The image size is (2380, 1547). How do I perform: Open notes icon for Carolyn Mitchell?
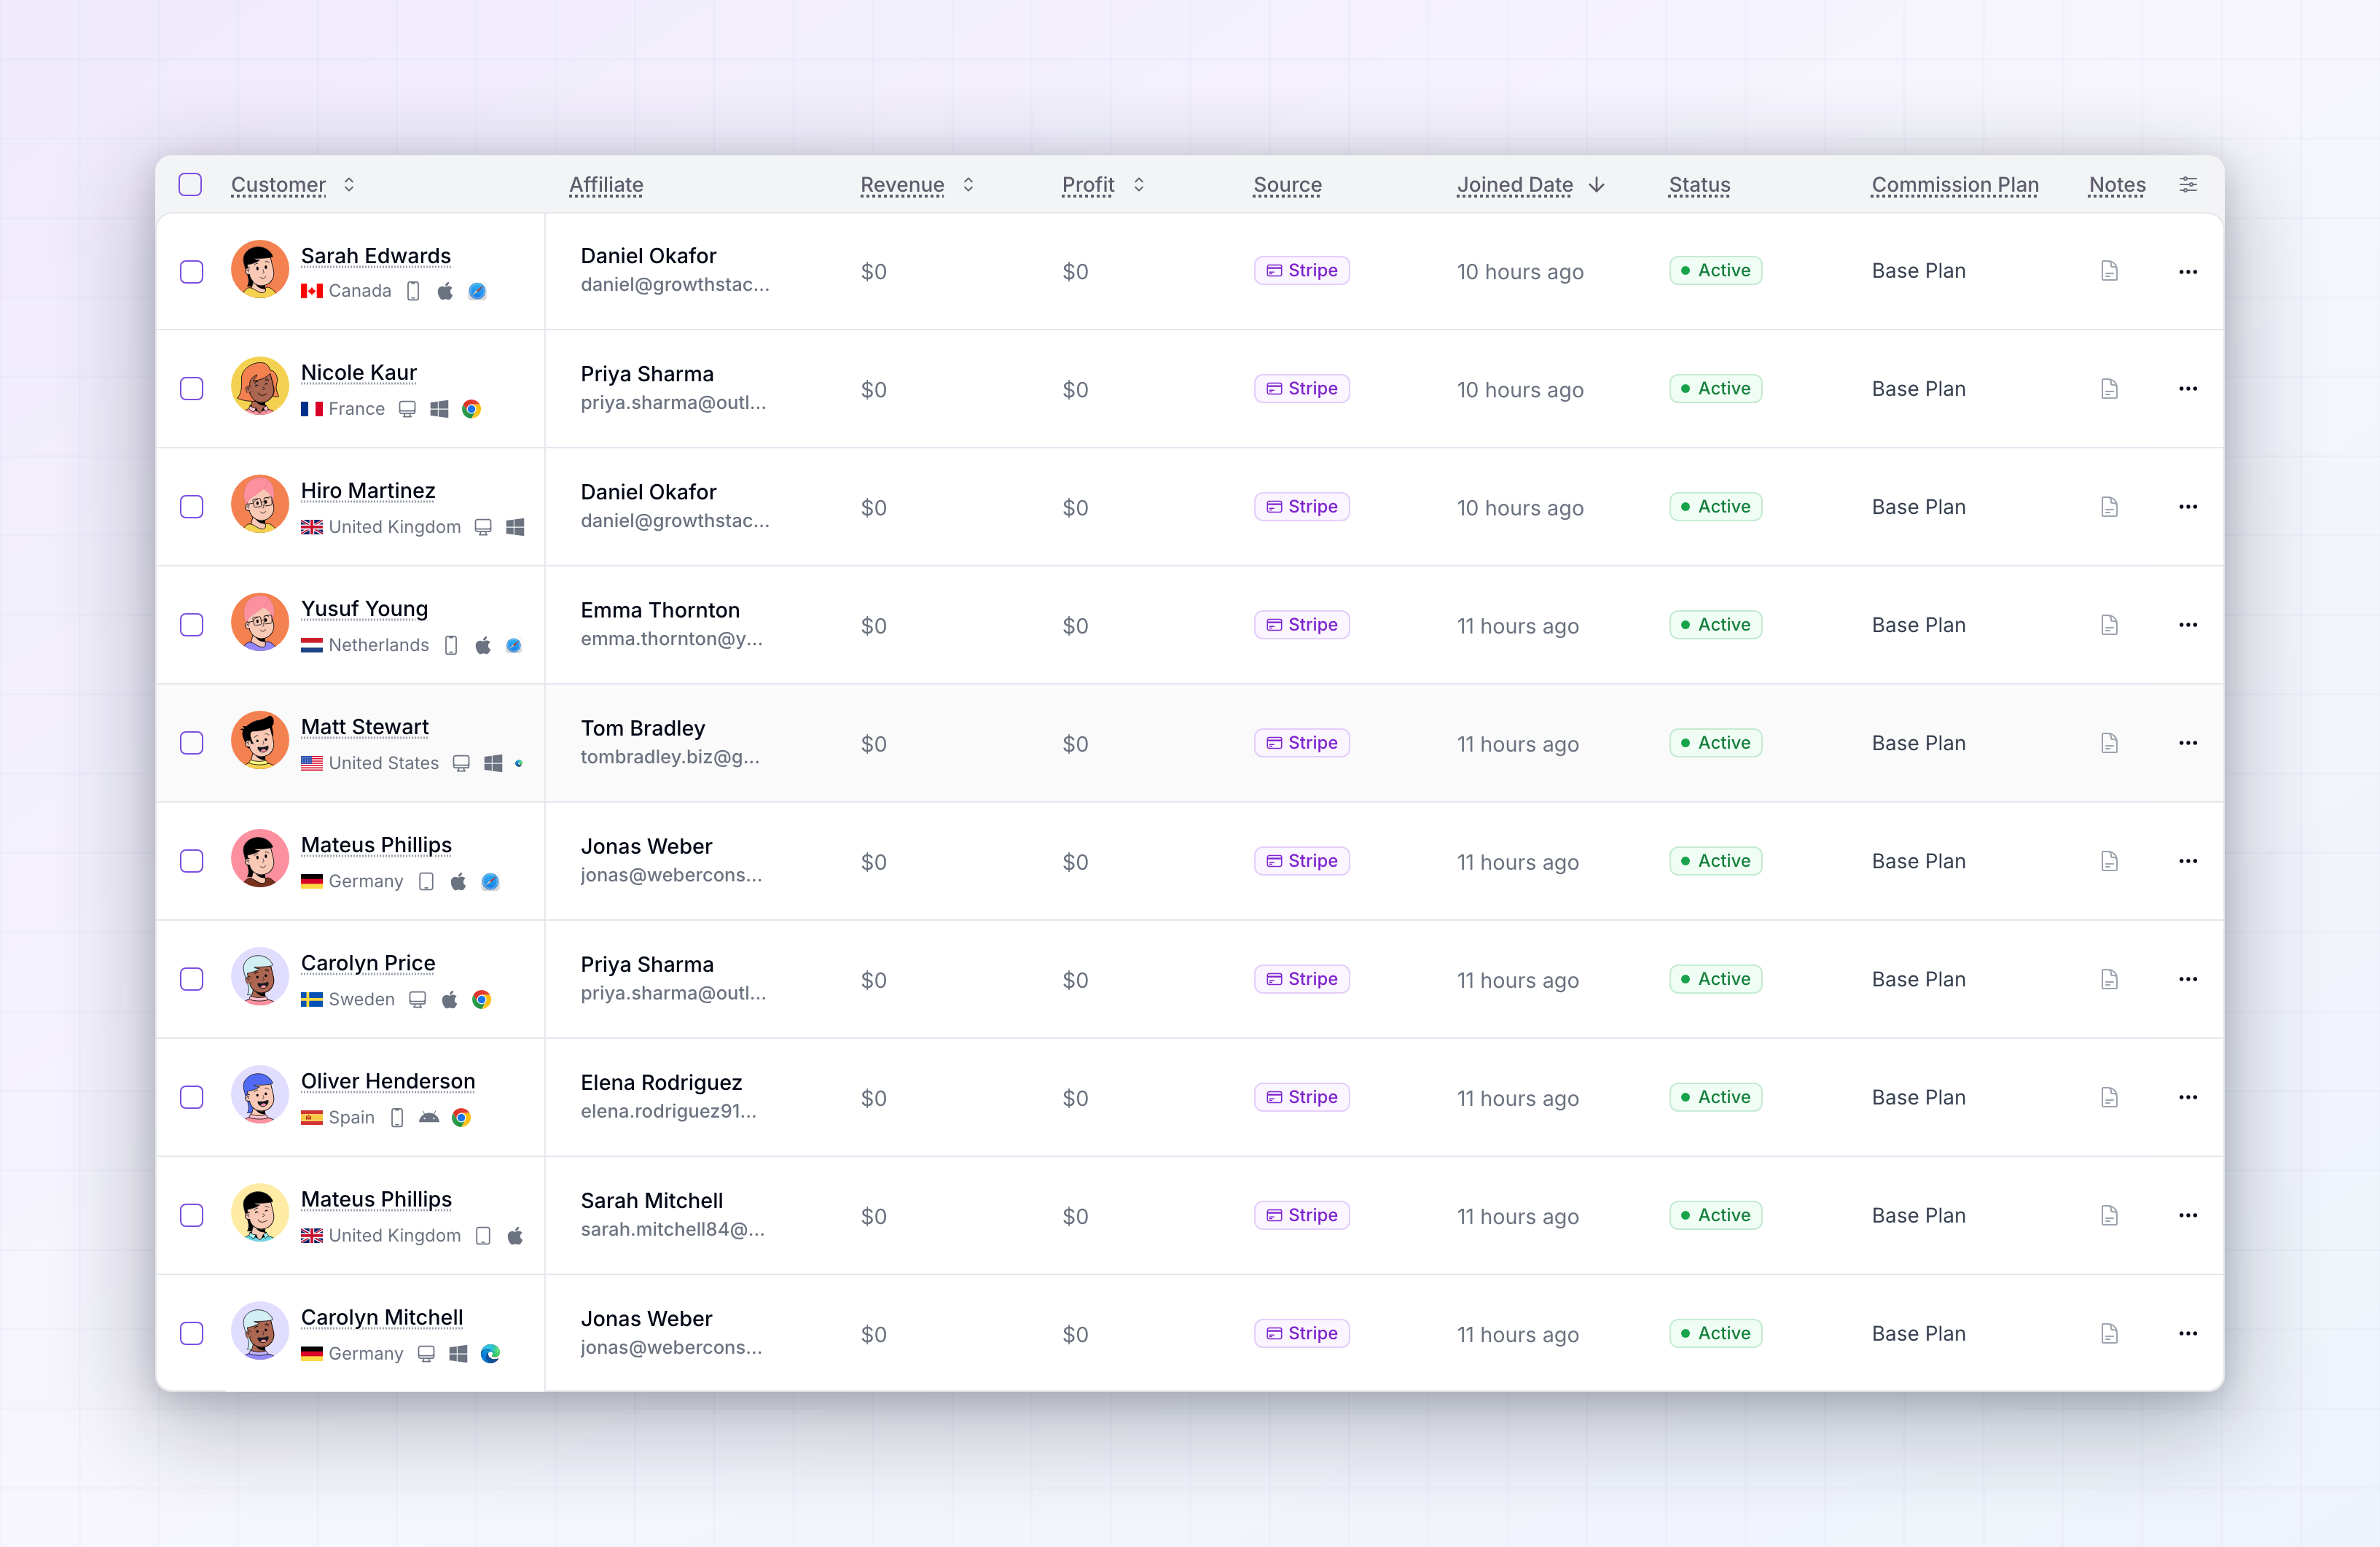2109,1334
